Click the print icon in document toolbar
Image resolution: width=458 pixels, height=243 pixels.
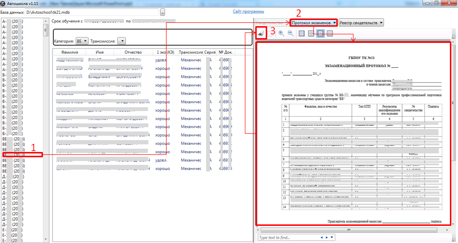[x=261, y=33]
